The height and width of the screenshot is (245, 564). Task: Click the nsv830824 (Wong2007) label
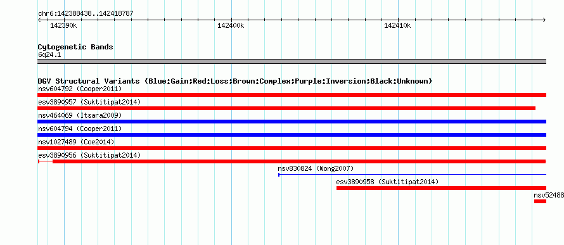316,168
